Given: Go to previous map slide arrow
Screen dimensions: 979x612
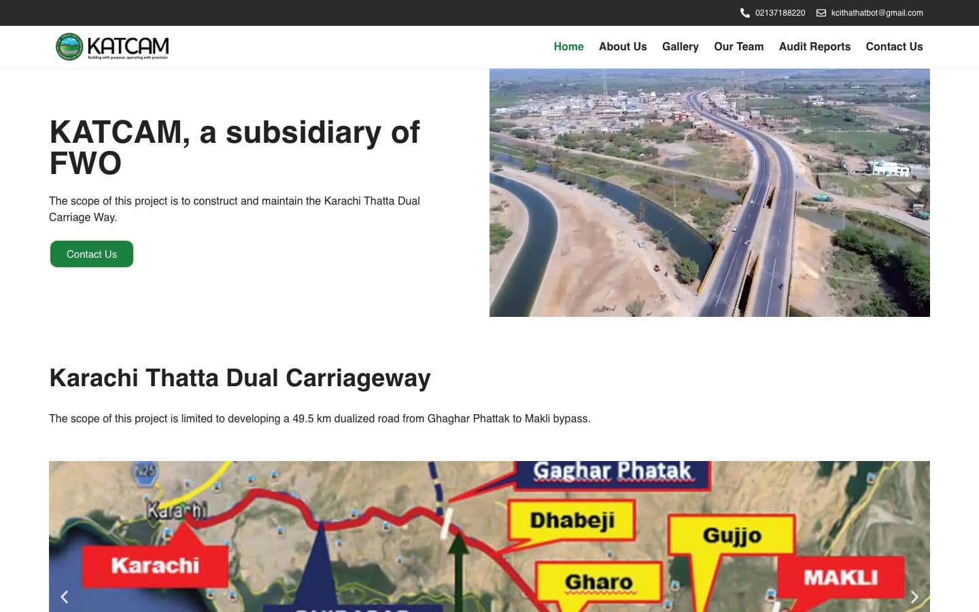Looking at the screenshot, I should [65, 597].
